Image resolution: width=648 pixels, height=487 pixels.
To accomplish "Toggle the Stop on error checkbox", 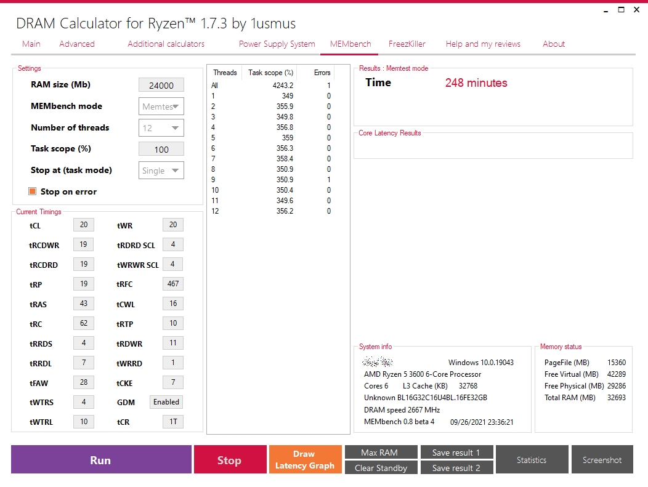I will 32,191.
